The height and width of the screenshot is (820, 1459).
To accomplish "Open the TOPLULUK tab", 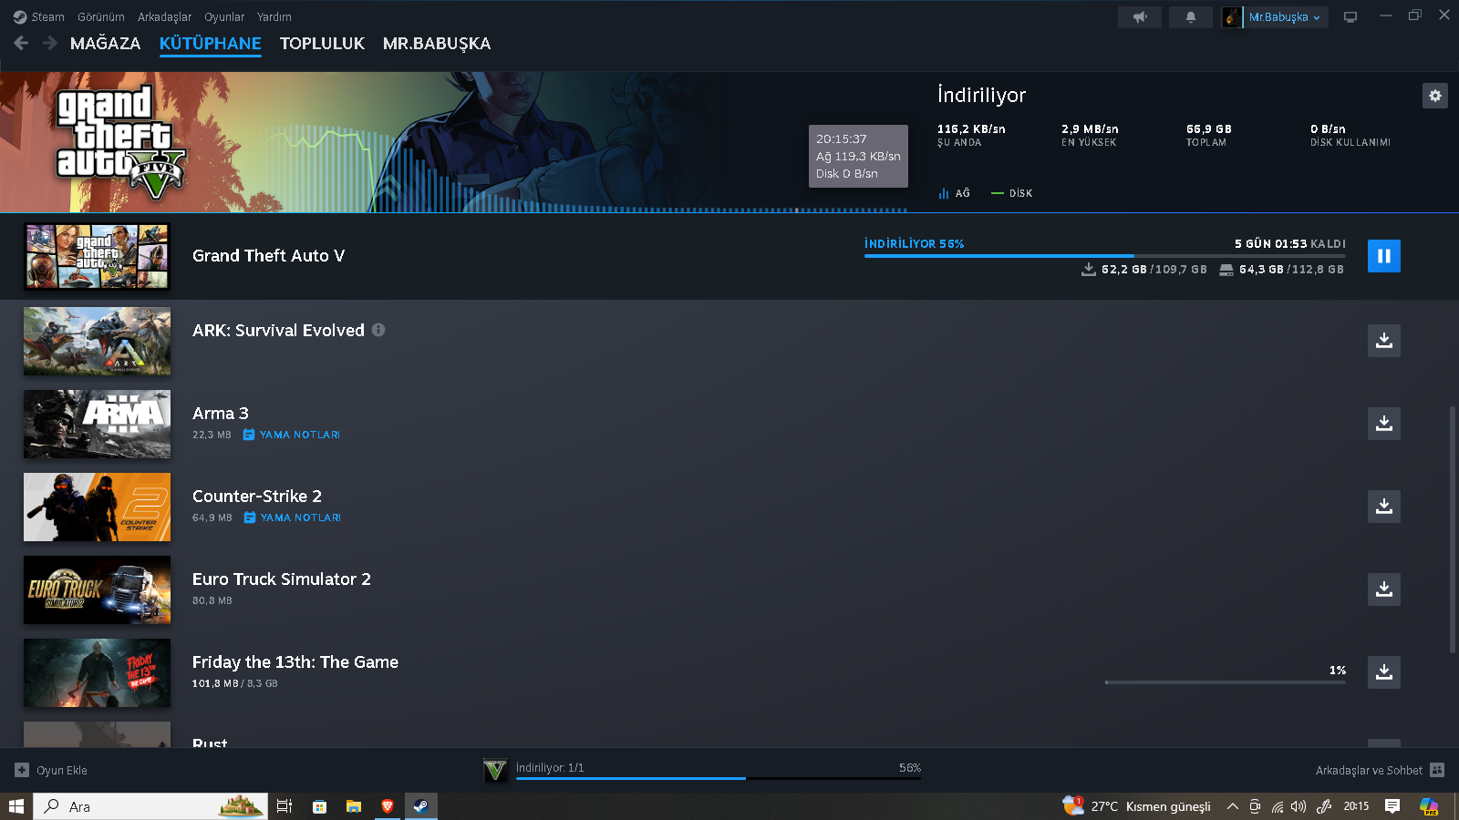I will 322,43.
